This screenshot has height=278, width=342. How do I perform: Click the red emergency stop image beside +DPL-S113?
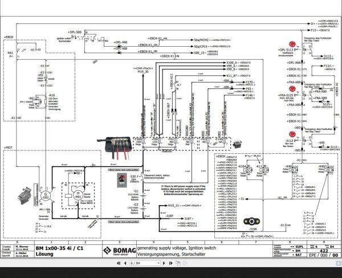[292, 44]
